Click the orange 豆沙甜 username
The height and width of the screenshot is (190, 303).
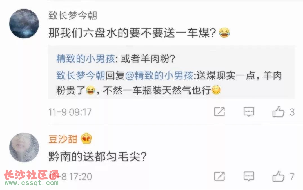click(x=63, y=139)
